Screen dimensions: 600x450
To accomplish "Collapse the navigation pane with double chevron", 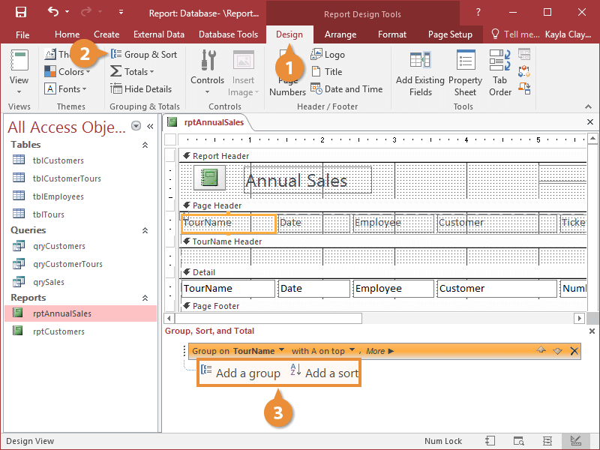I will coord(150,126).
